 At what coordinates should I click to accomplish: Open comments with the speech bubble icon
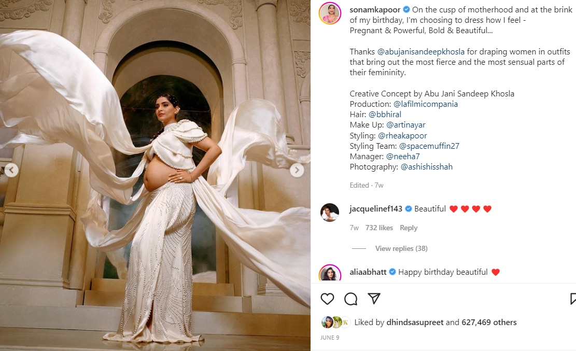351,299
